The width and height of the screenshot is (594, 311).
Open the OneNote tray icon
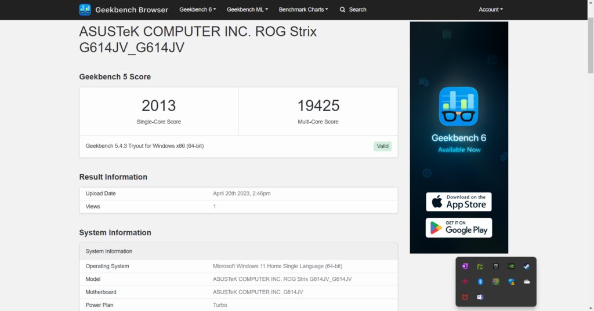tap(465, 266)
